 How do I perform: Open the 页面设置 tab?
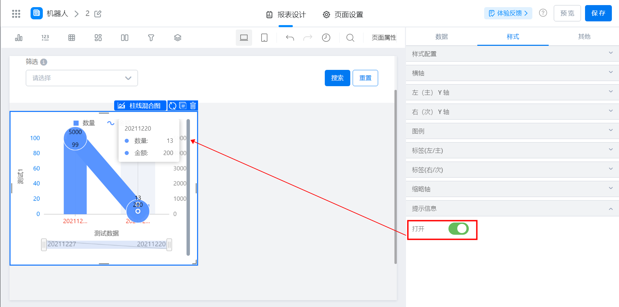point(343,15)
